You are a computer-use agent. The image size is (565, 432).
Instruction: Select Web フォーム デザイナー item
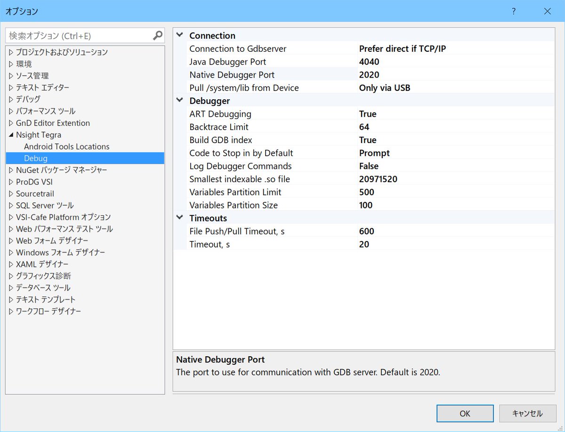point(52,240)
